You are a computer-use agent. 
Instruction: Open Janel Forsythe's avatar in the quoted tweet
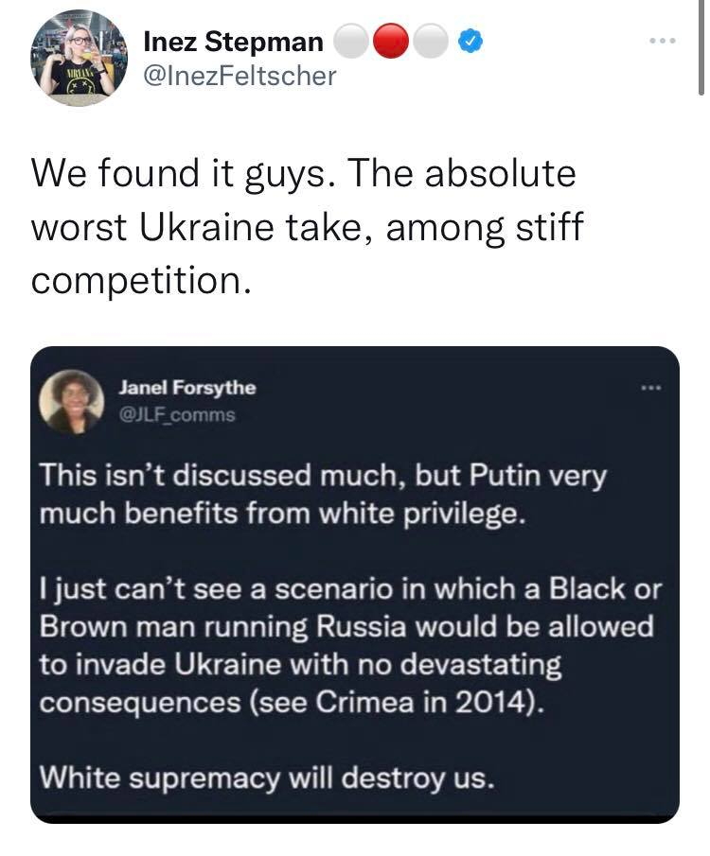point(72,399)
